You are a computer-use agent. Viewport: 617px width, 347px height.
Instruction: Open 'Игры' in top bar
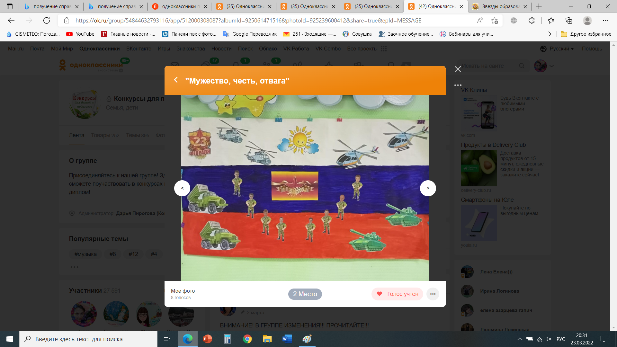164,49
